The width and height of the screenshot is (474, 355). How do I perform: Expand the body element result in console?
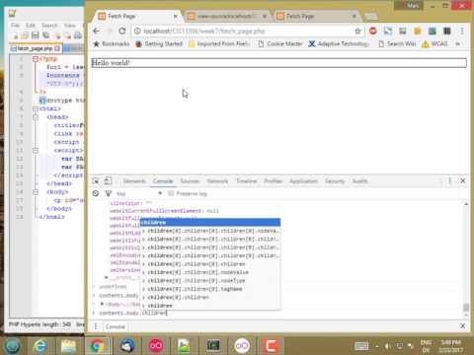click(103, 304)
